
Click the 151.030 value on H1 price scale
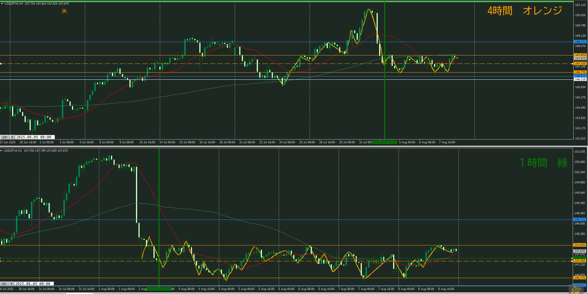[x=580, y=152]
